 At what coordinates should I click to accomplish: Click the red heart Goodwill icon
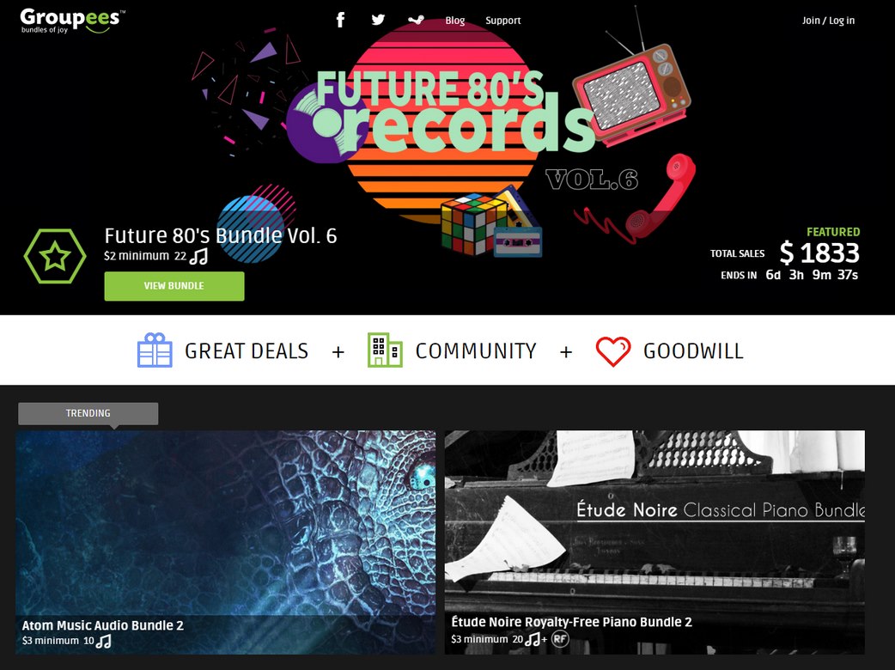pyautogui.click(x=613, y=351)
